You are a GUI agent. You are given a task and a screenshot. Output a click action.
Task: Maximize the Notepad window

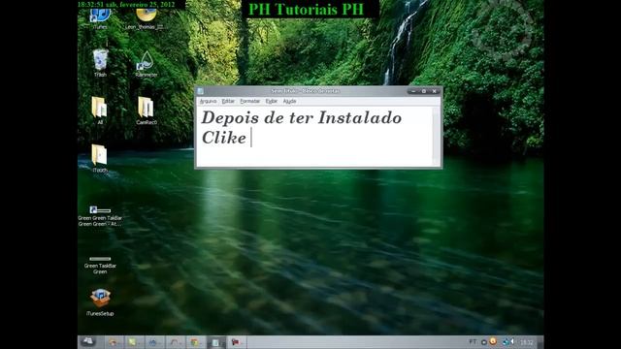(424, 91)
